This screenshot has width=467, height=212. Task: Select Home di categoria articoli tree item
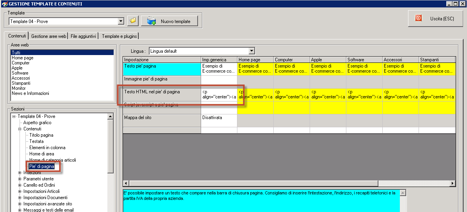pyautogui.click(x=52, y=160)
